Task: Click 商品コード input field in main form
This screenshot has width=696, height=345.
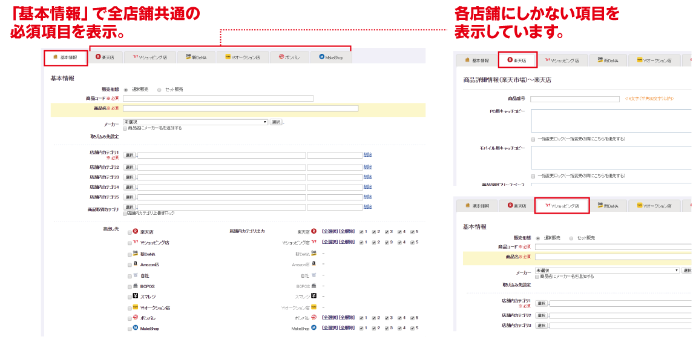Action: [x=218, y=98]
